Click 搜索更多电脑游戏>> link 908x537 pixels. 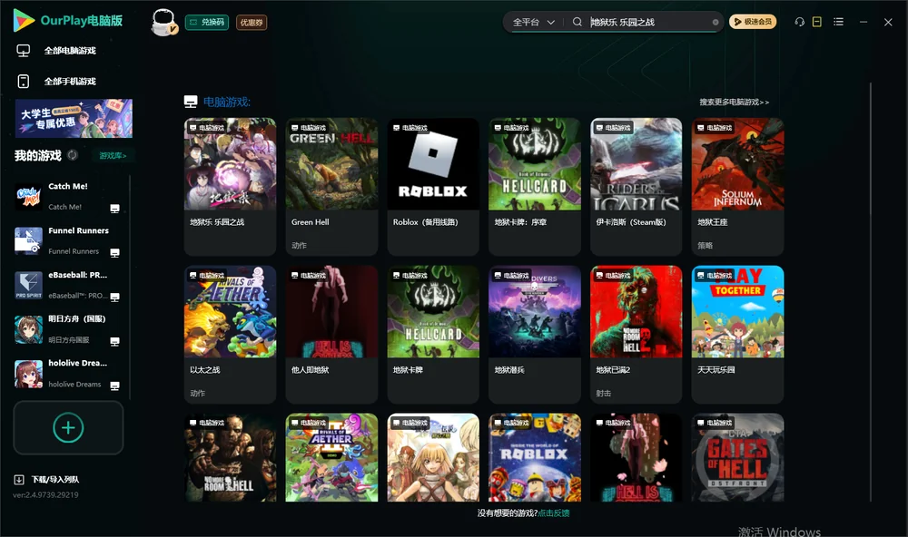click(x=735, y=103)
